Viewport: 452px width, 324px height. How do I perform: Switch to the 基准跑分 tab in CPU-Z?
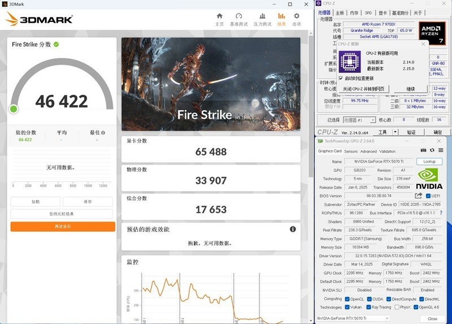click(400, 13)
